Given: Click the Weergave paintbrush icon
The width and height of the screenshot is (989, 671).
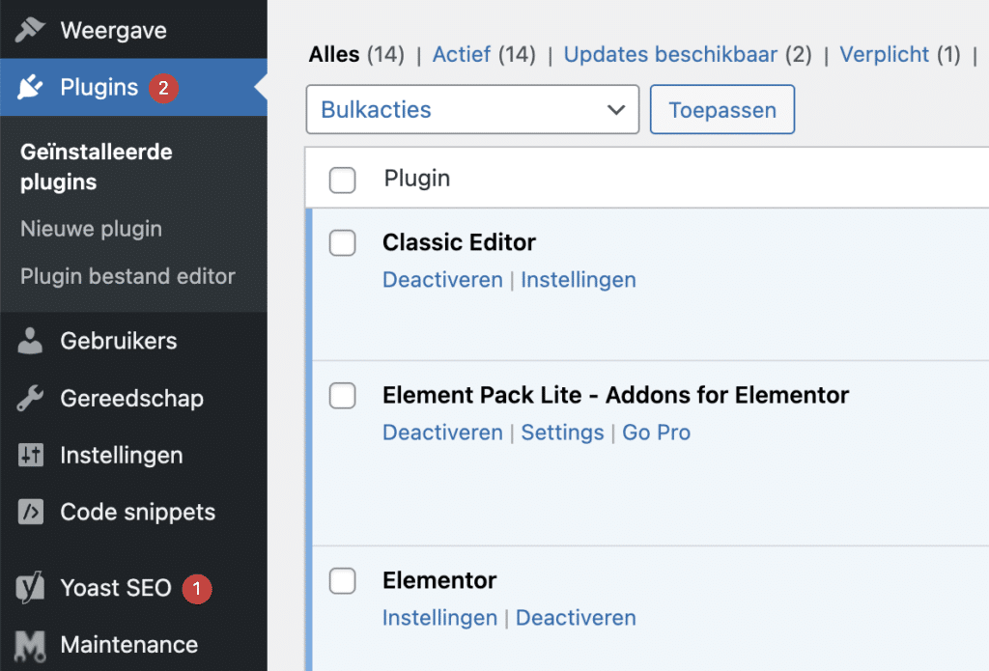Looking at the screenshot, I should click(30, 30).
